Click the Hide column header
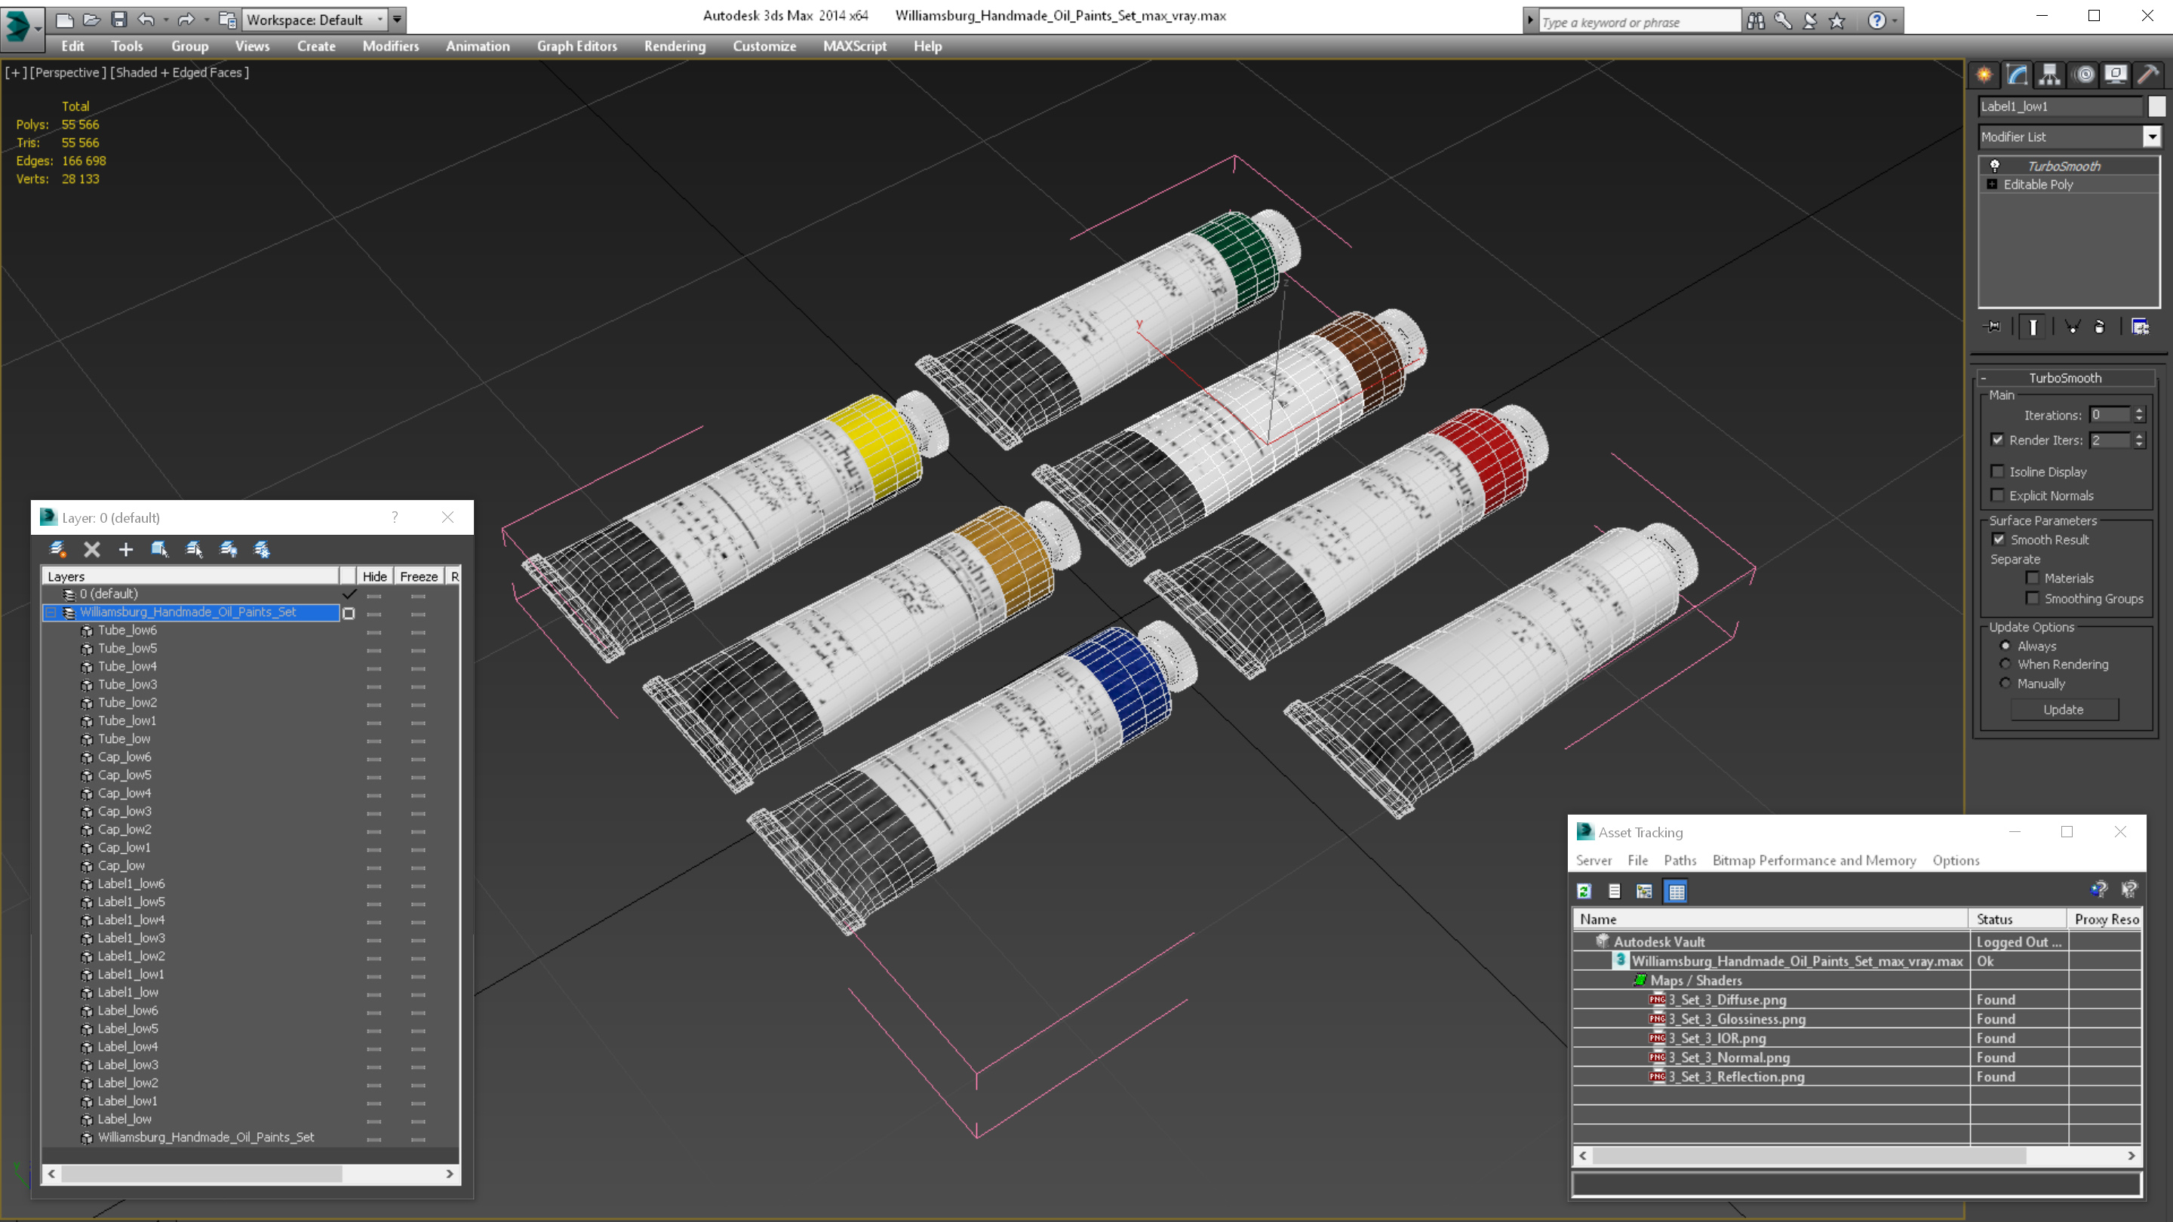This screenshot has width=2173, height=1222. tap(374, 576)
